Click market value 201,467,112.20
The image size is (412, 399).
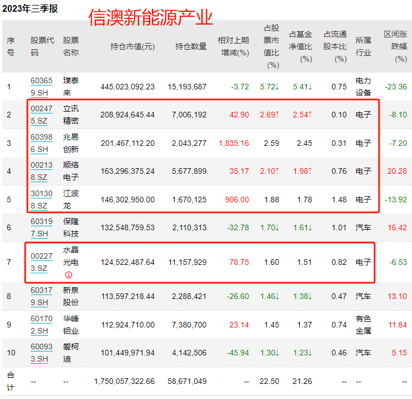(x=128, y=143)
